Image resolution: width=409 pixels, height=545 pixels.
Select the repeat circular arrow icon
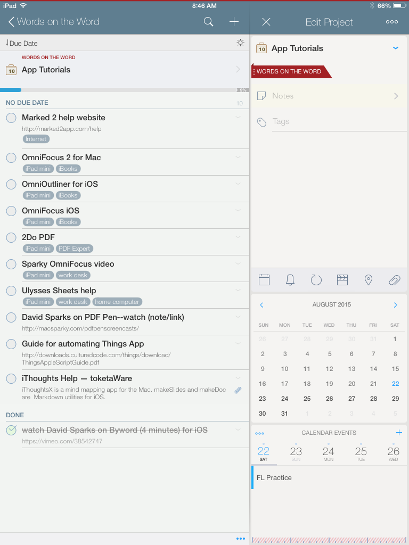pyautogui.click(x=316, y=280)
